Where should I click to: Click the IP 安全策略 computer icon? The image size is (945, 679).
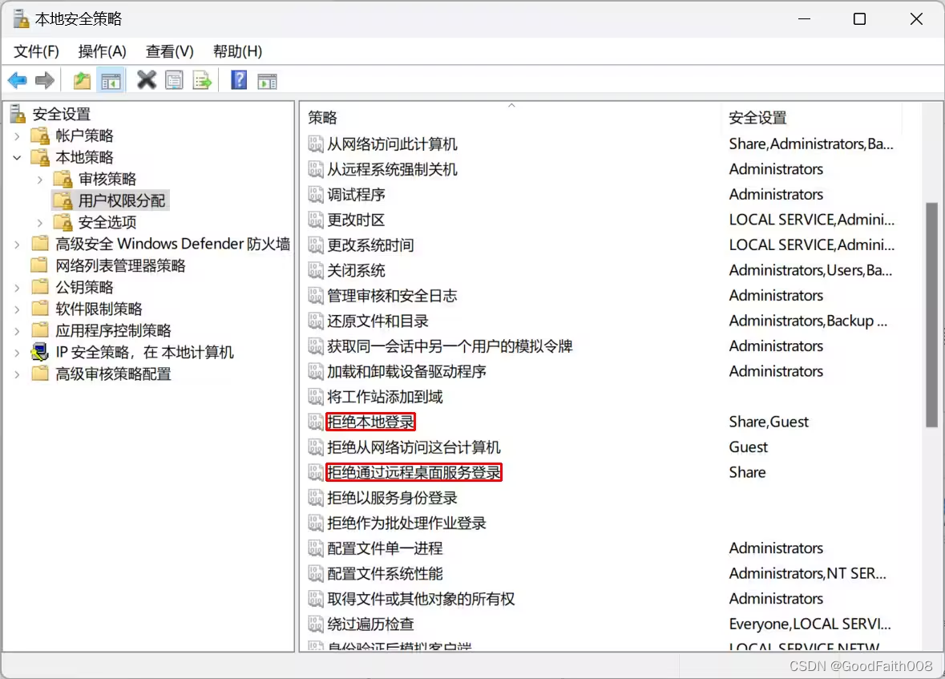coord(40,352)
